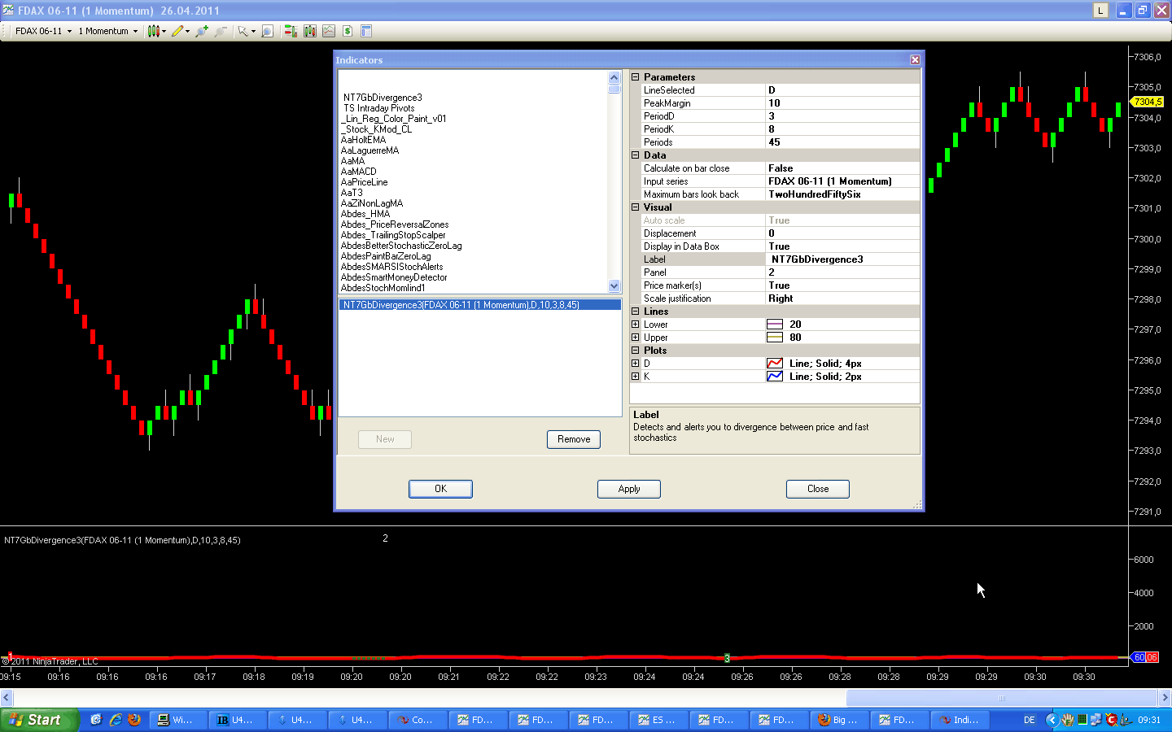Activate the zoom frame magnifier icon

coord(267,31)
